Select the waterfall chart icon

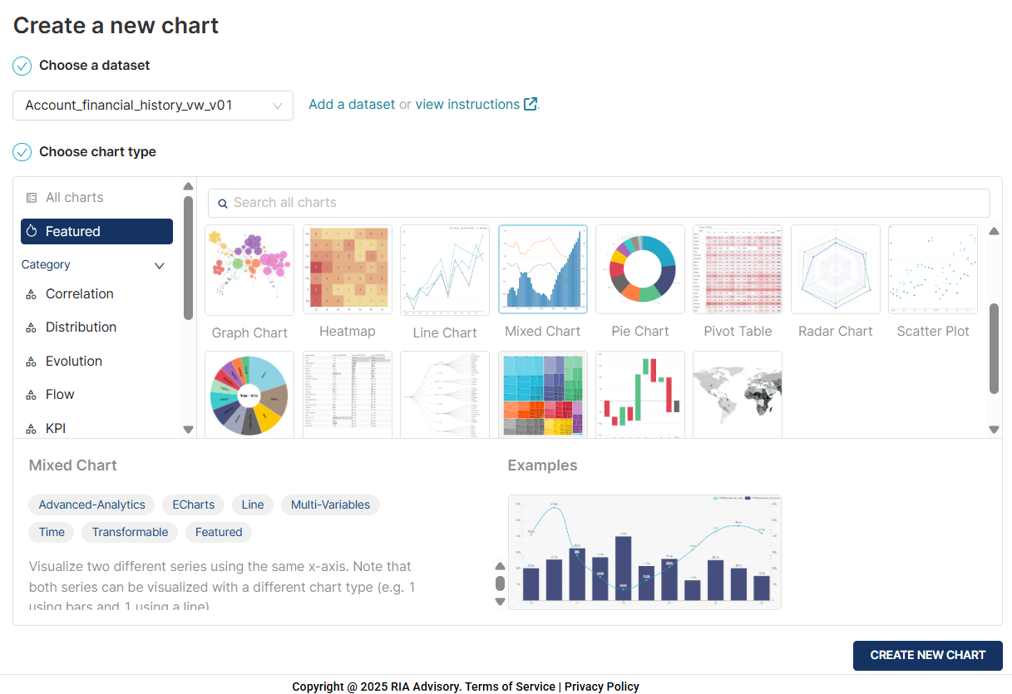coord(640,394)
